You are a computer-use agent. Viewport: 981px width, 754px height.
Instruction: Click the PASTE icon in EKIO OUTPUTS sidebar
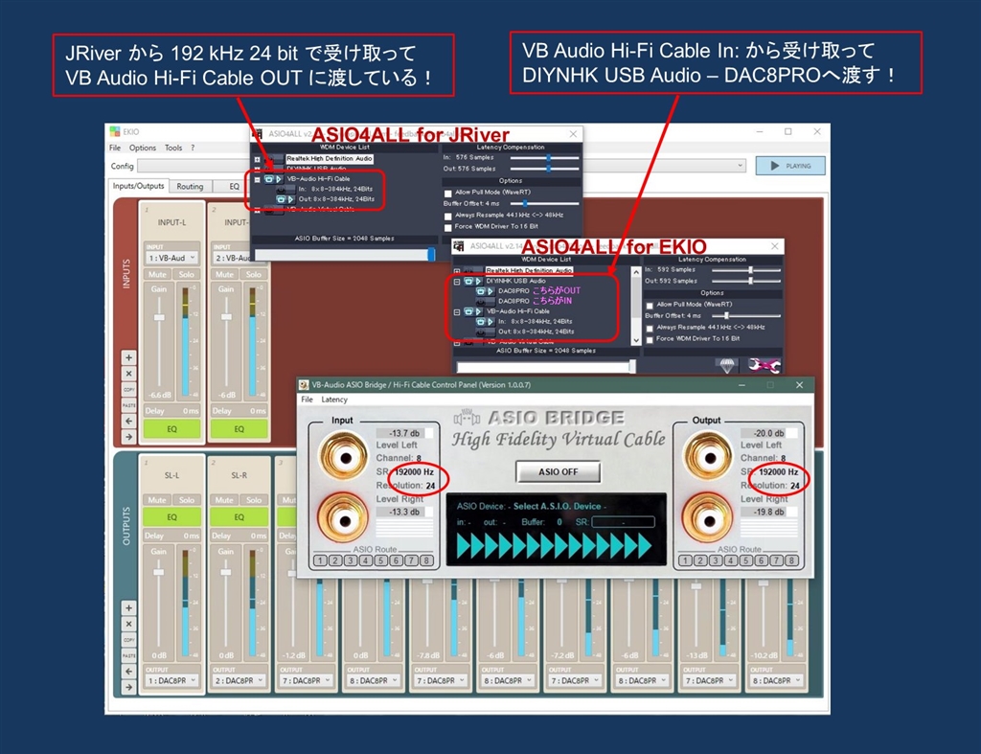pyautogui.click(x=129, y=655)
